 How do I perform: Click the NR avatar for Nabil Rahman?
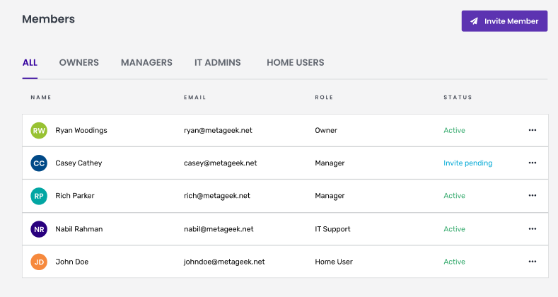[39, 229]
